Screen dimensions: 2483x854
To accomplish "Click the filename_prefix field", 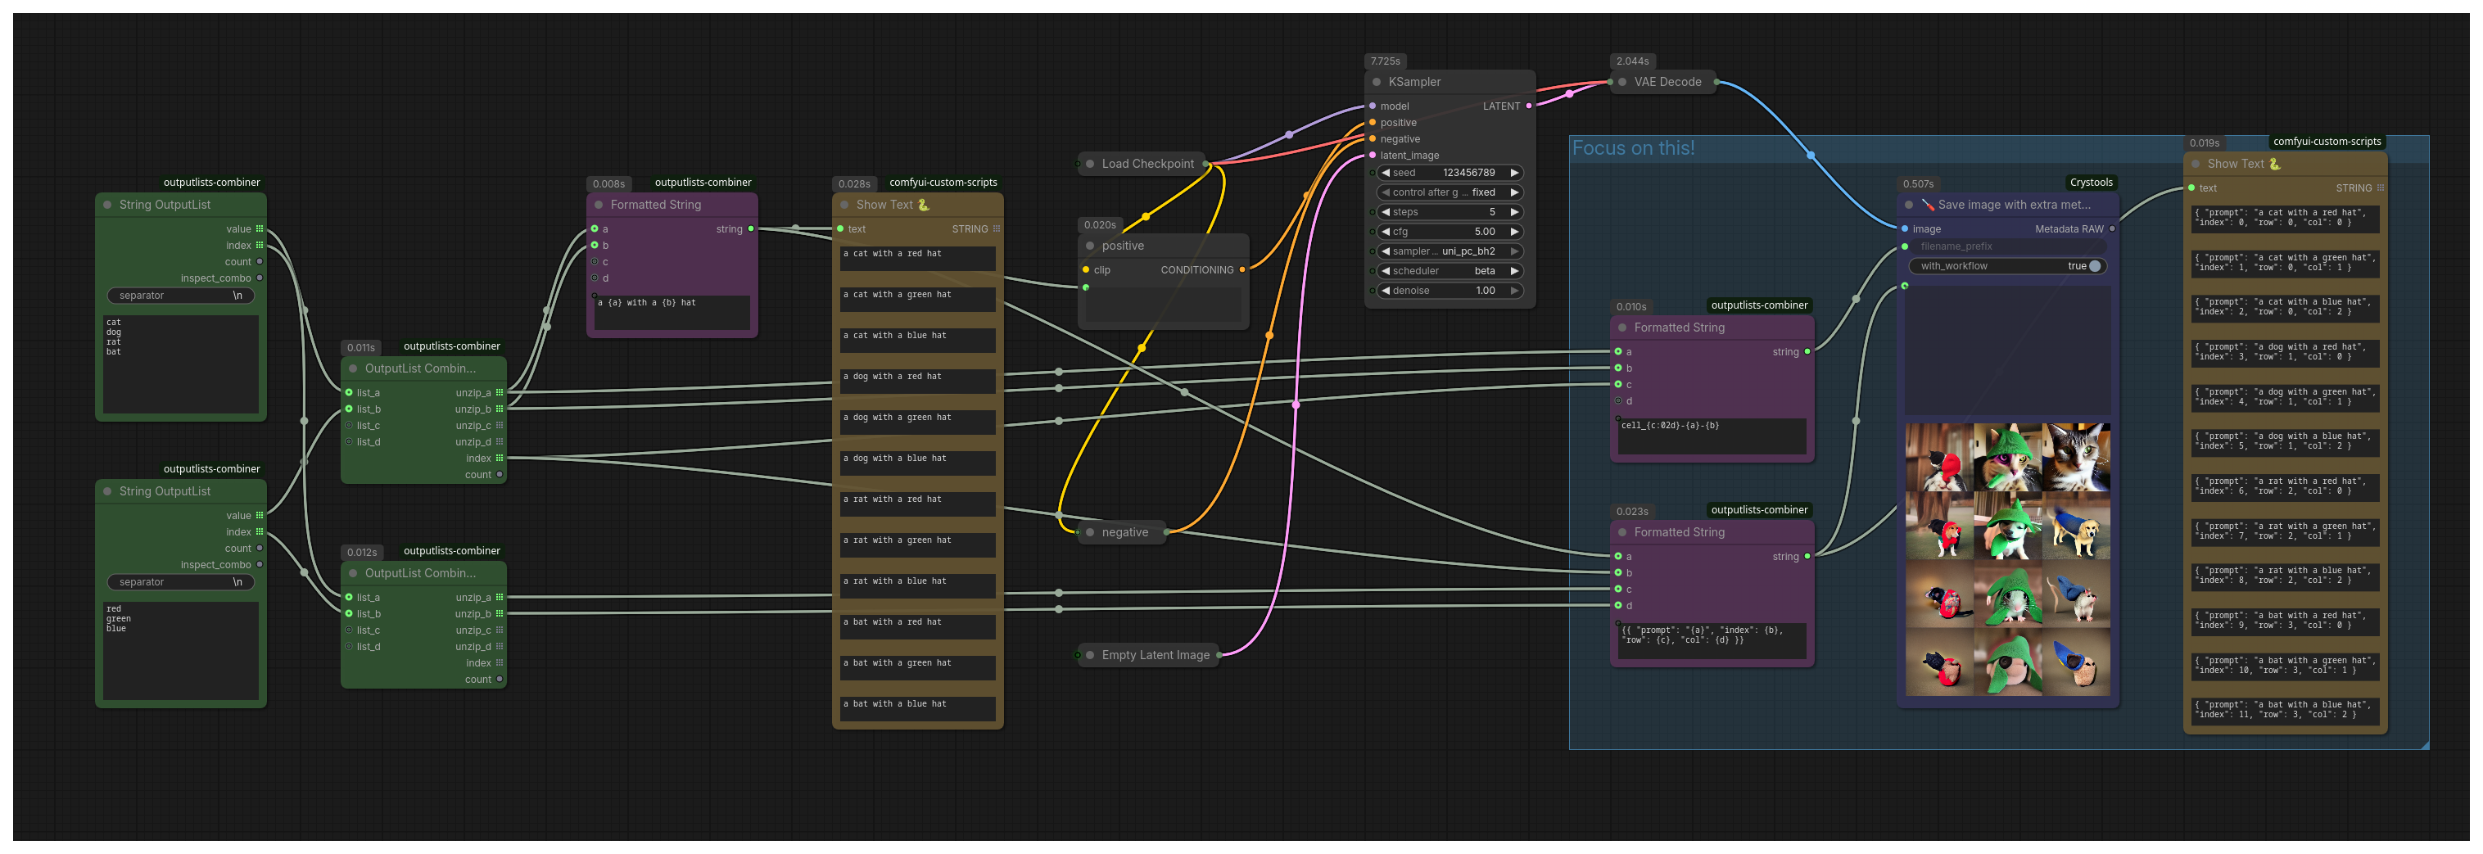I will [2007, 246].
